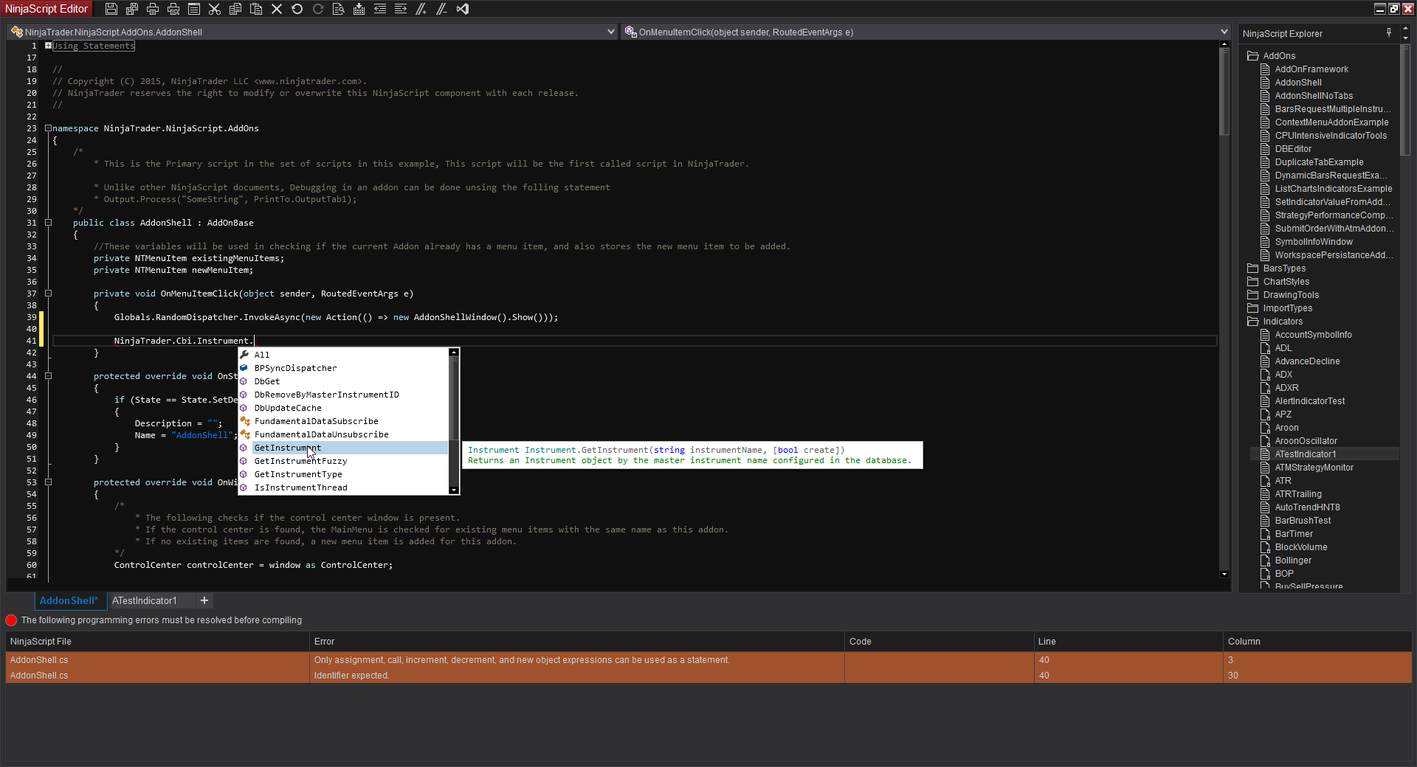Viewport: 1417px width, 767px height.
Task: Undo the last edit
Action: pos(297,9)
